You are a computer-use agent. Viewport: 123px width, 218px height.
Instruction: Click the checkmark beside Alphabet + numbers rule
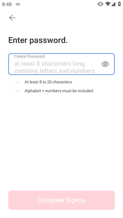(18, 91)
